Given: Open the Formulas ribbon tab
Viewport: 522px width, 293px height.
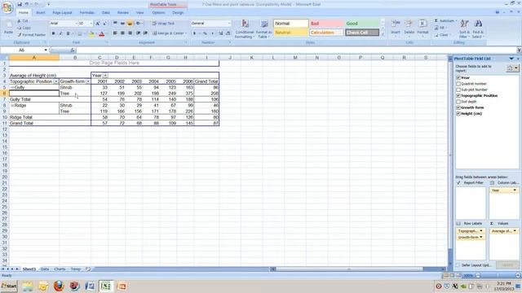Looking at the screenshot, I should coord(87,13).
